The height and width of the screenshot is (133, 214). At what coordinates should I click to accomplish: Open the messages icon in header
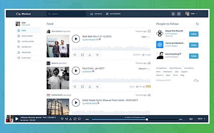(x=179, y=14)
